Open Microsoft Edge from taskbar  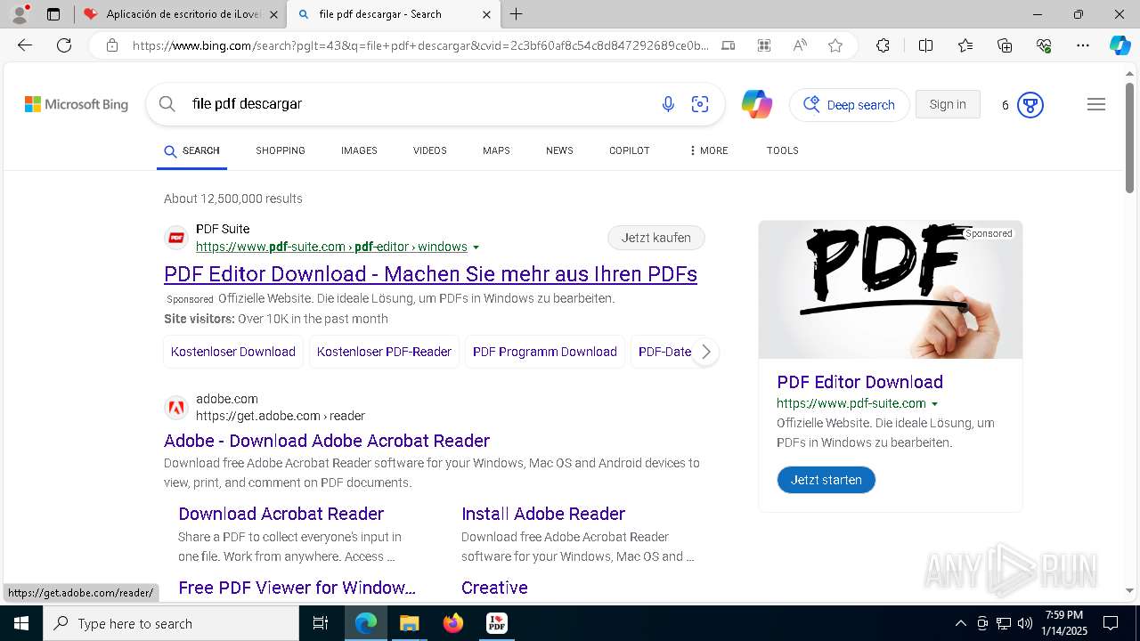(x=366, y=623)
